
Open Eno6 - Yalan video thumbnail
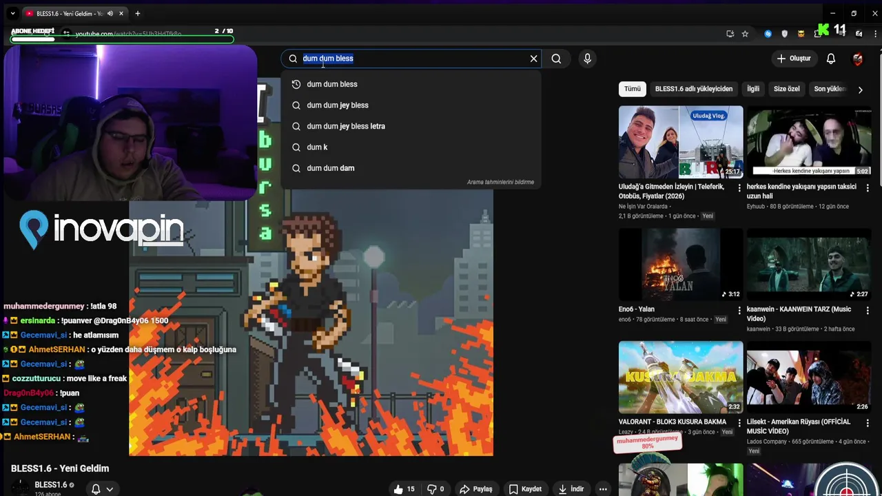(681, 265)
